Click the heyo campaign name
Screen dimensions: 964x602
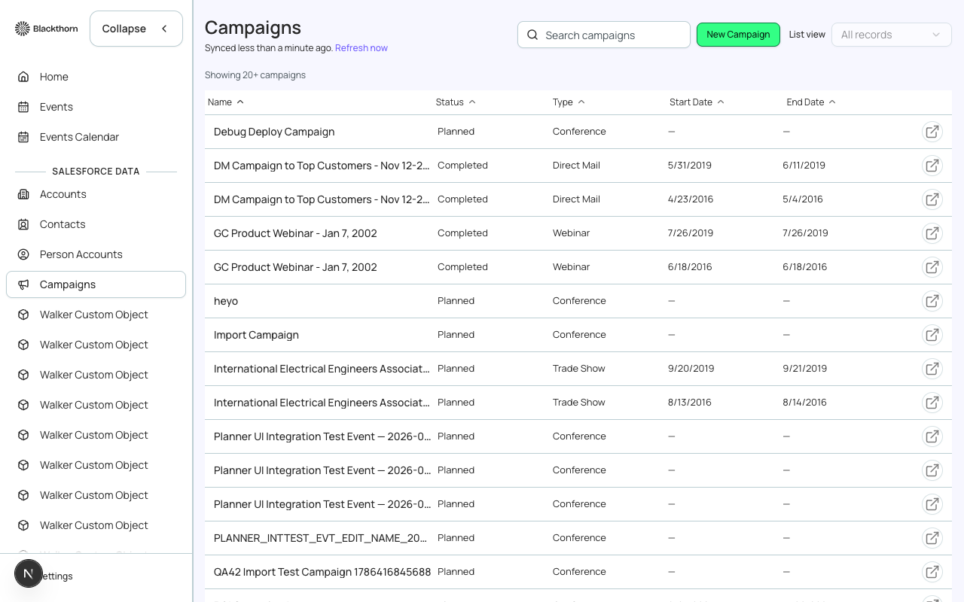pos(226,301)
